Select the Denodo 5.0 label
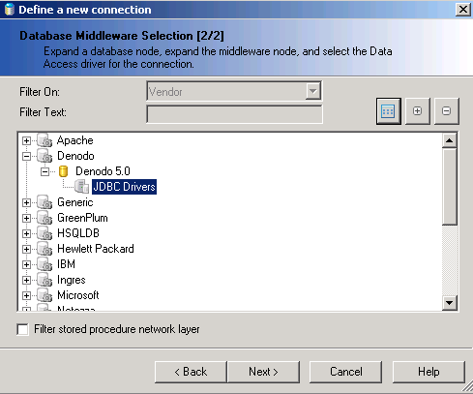The image size is (473, 394). 103,171
